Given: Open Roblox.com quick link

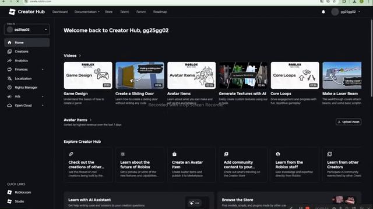Looking at the screenshot, I should [23, 192].
